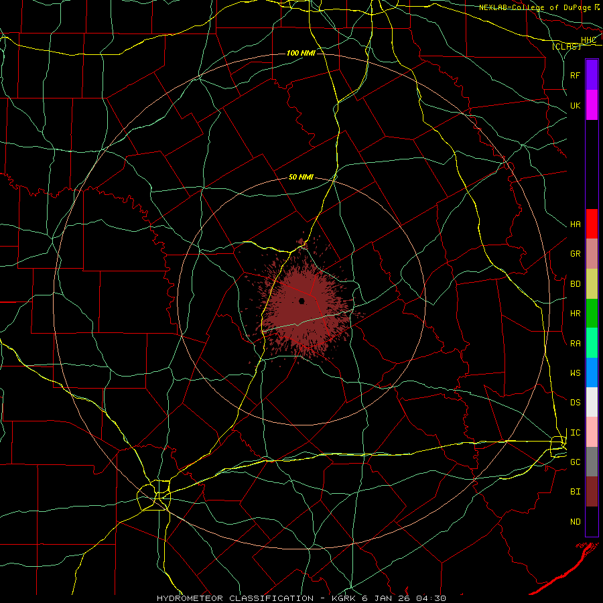This screenshot has height=603, width=603.
Task: Select the IC light pink legend swatch
Action: pyautogui.click(x=592, y=432)
